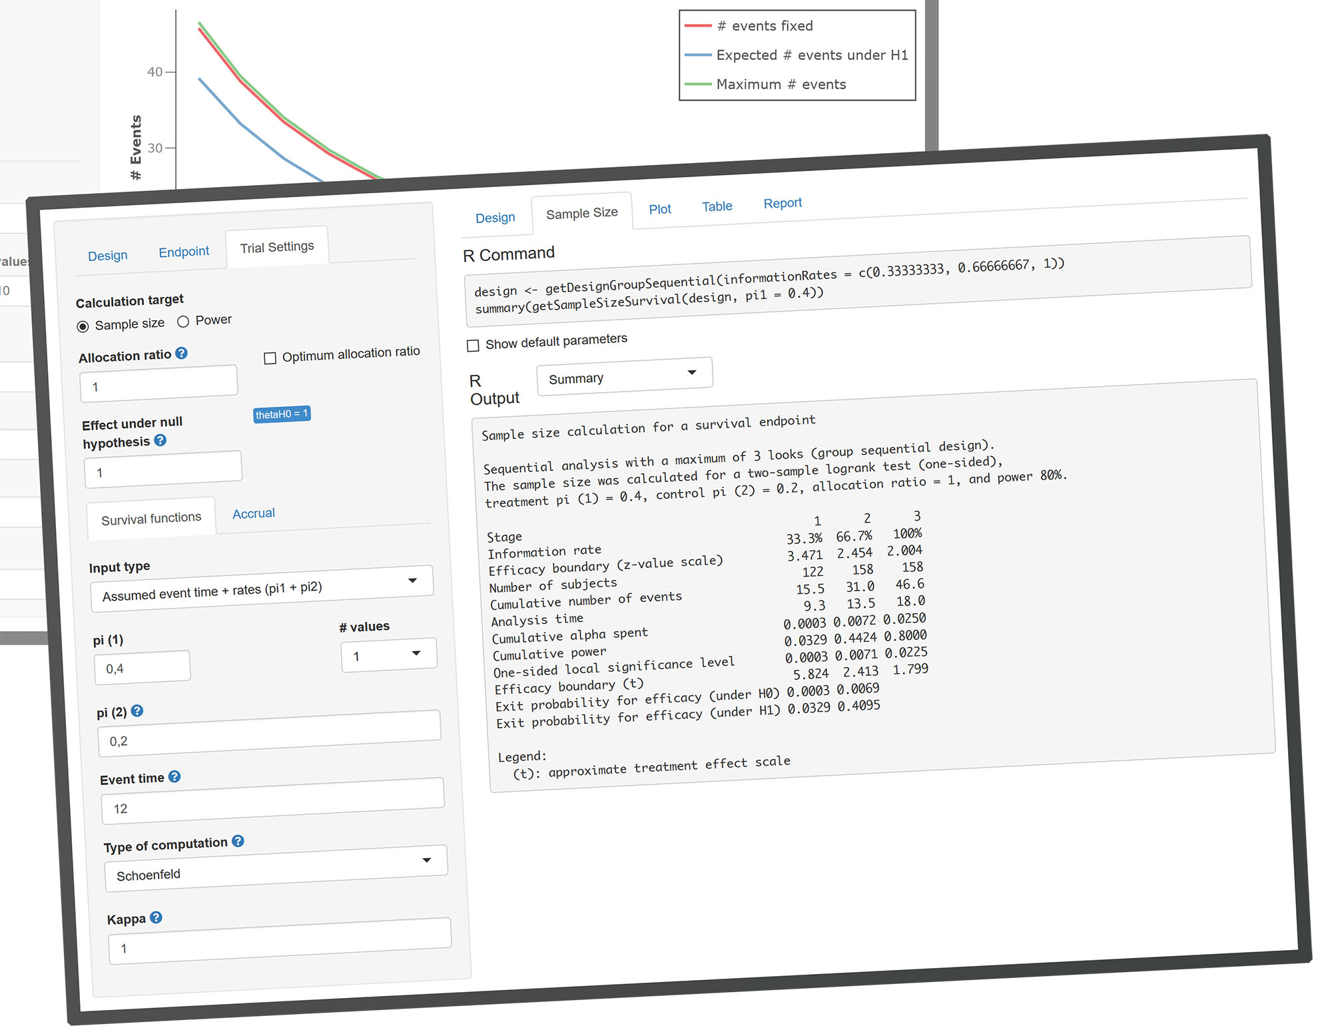1332x1036 pixels.
Task: Expand the # values dropdown
Action: [389, 655]
